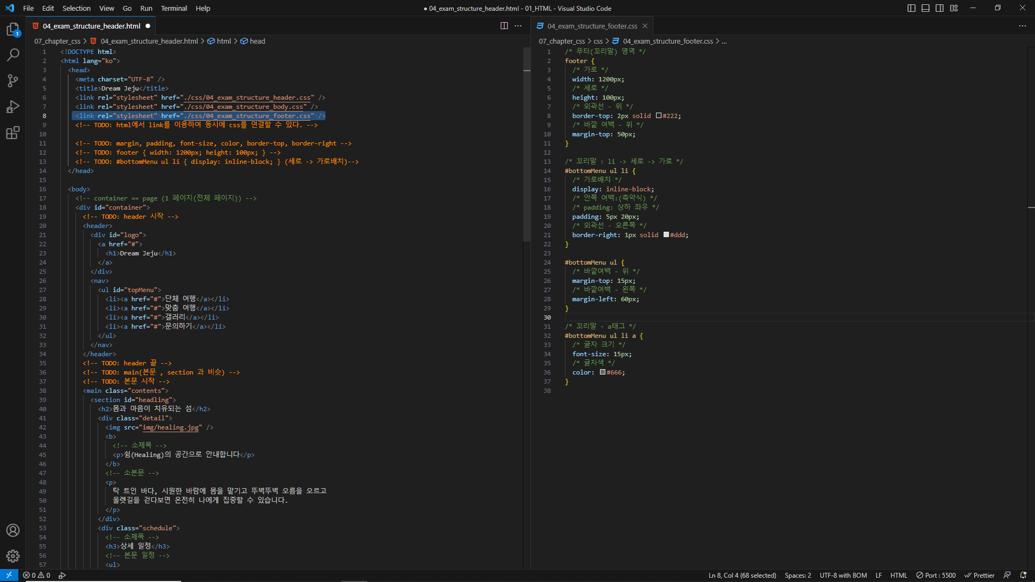Switch to 04_exam_structure_footer.css tab
The height and width of the screenshot is (582, 1035).
click(x=592, y=26)
